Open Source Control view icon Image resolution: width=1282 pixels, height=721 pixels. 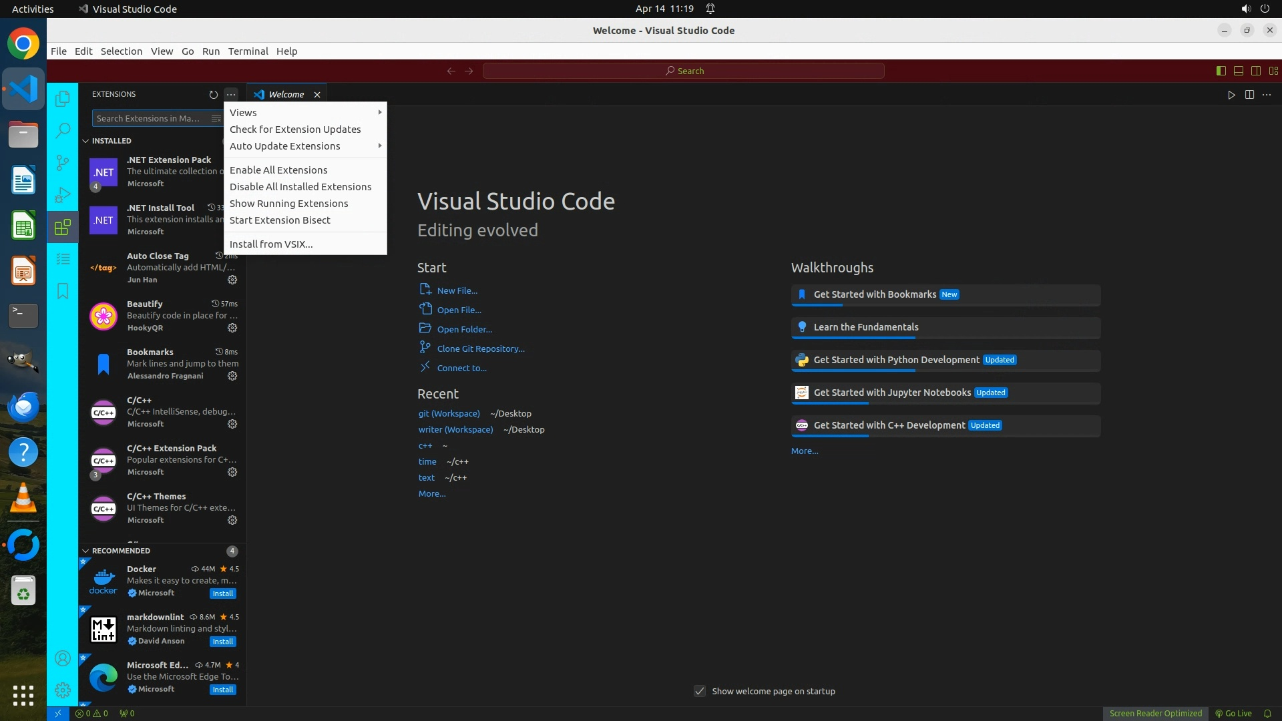click(63, 162)
